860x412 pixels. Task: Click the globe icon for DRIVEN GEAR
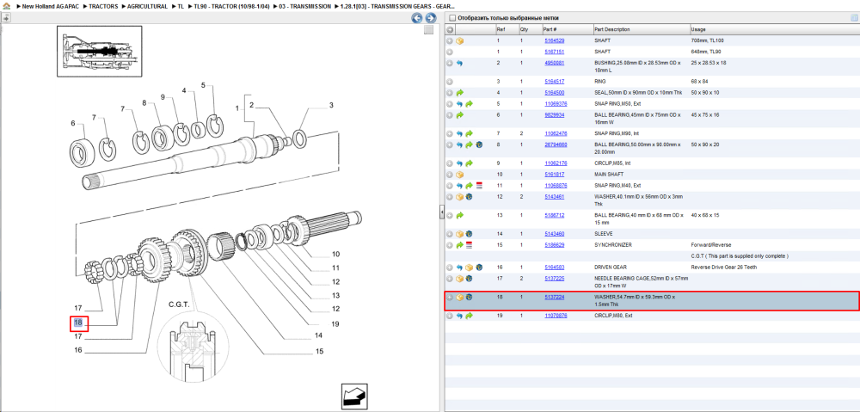coord(478,267)
